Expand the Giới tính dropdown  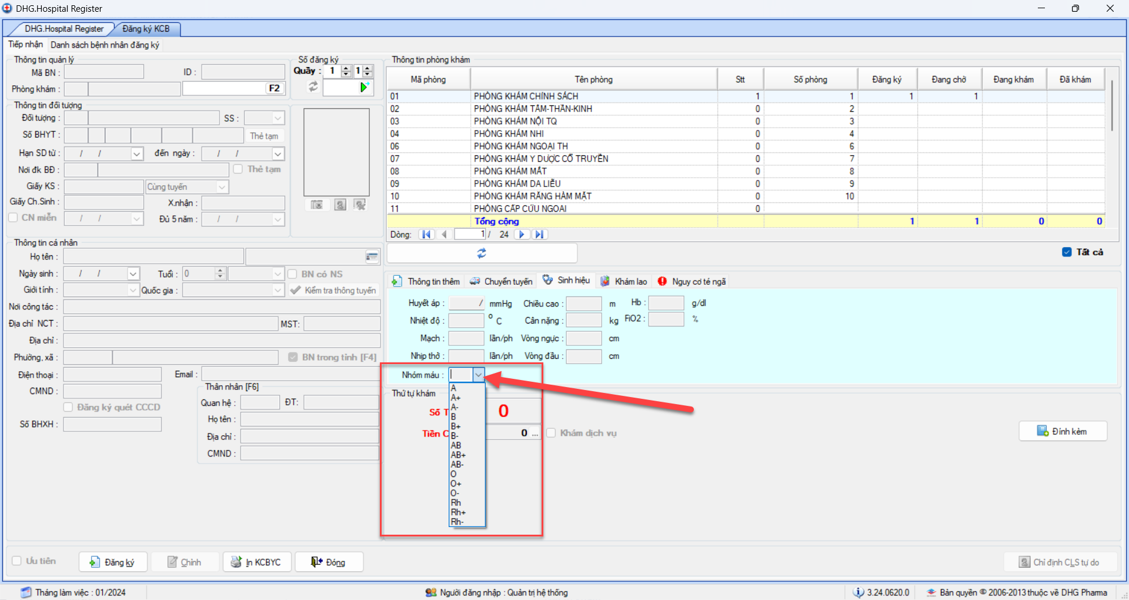[x=133, y=290]
